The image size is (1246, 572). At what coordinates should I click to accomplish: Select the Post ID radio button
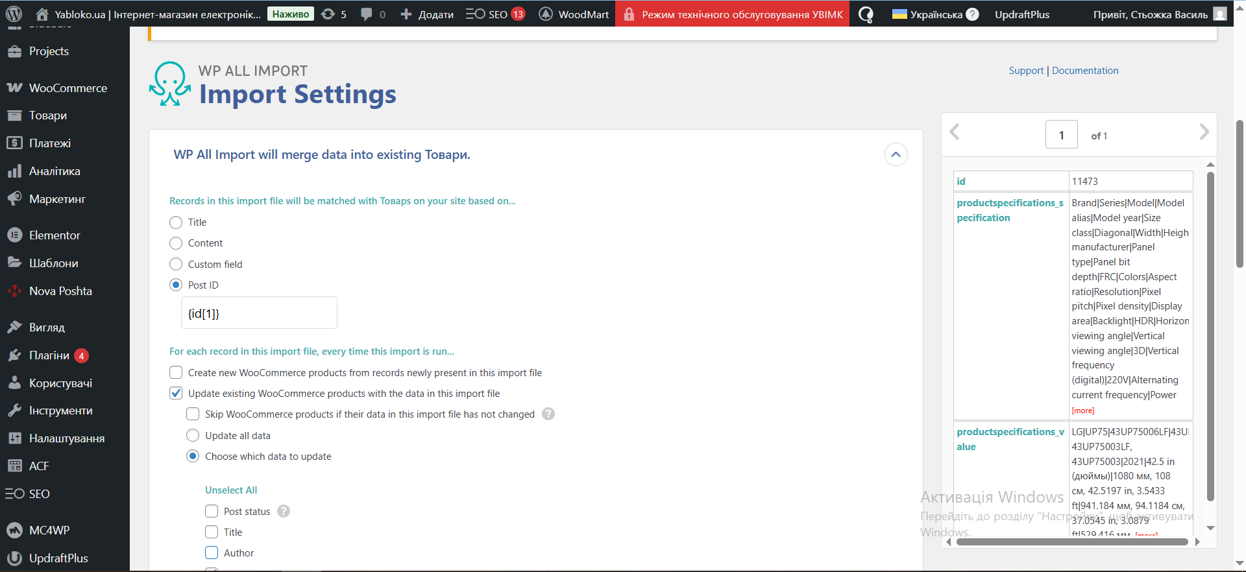[176, 285]
